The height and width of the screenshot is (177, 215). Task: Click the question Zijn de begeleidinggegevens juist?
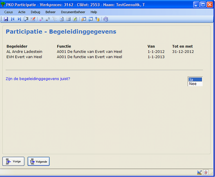[x=38, y=79]
